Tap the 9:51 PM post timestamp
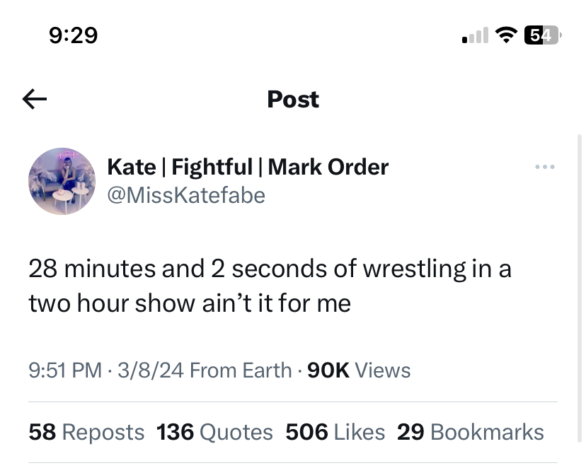Screen dimensions: 586x468 tap(65, 370)
